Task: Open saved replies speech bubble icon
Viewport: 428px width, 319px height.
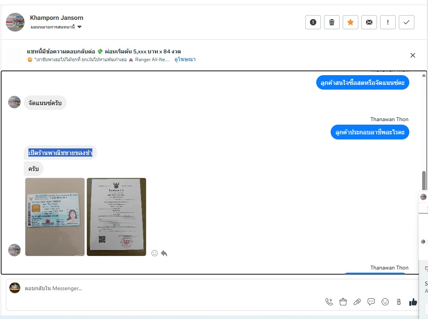Action: (x=371, y=302)
